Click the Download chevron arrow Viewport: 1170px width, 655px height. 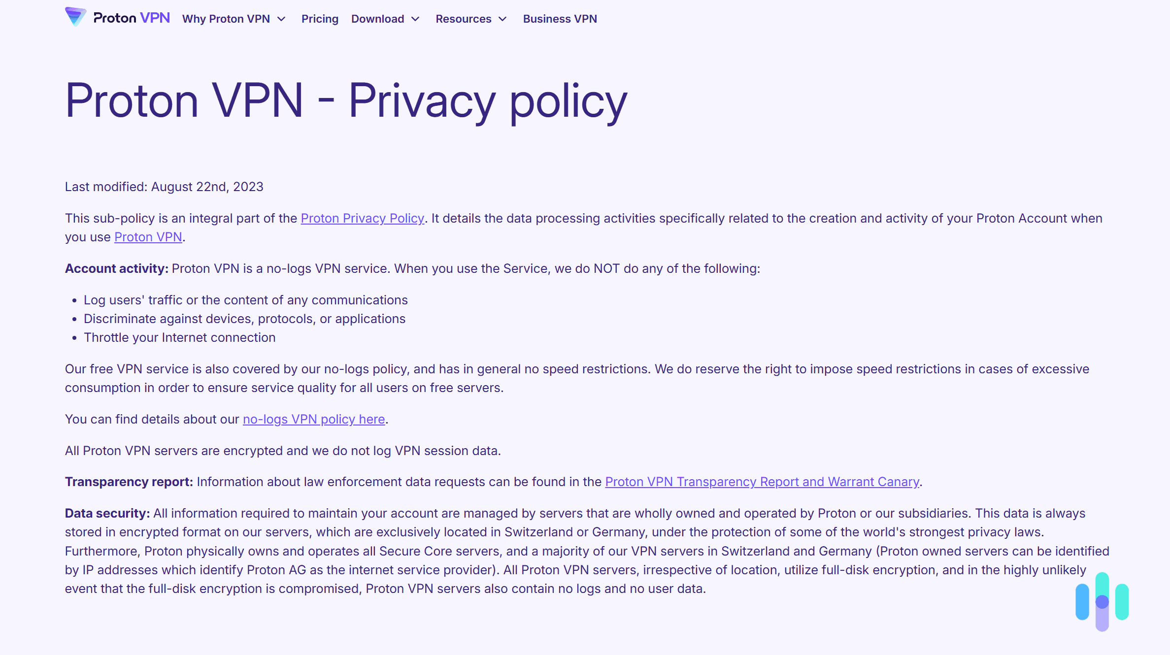click(x=416, y=19)
